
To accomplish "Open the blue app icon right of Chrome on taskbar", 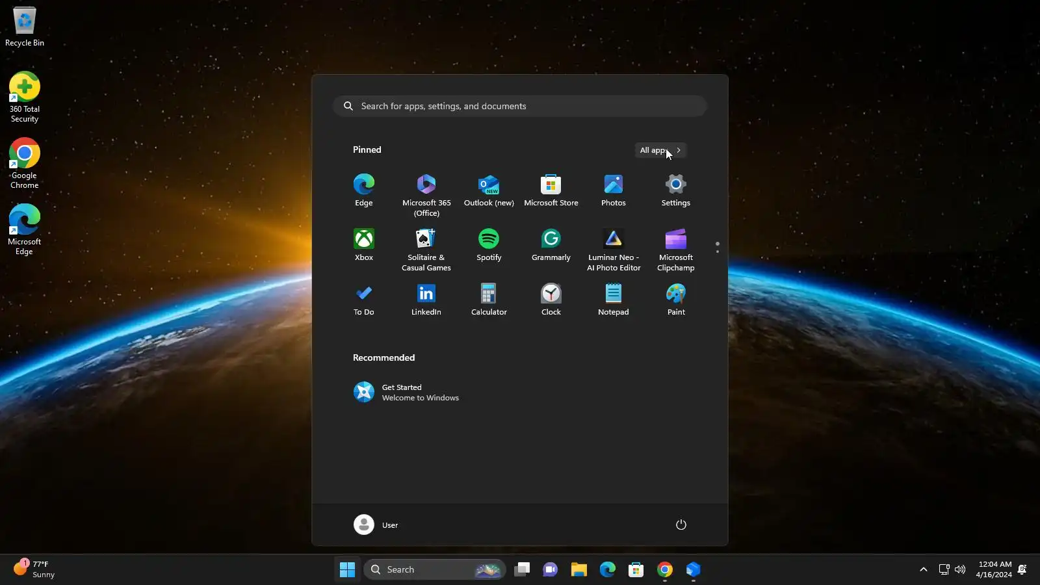I will (x=694, y=569).
